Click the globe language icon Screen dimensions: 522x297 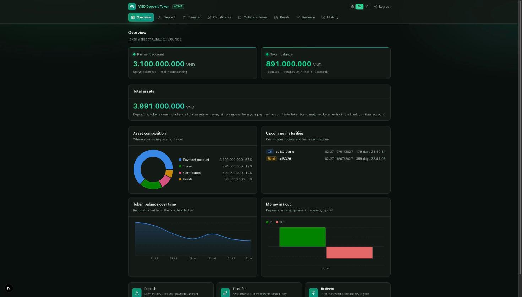(352, 6)
